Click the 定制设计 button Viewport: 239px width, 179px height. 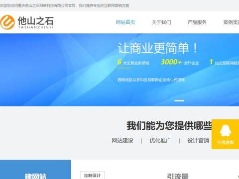click(x=92, y=175)
